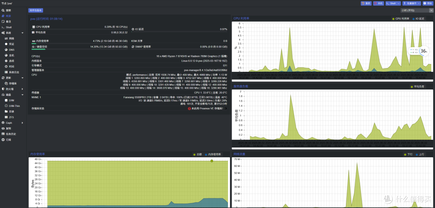Screen dimensions: 435x208
Task: Select the 系统日志 list icon
Action: click(x=6, y=72)
